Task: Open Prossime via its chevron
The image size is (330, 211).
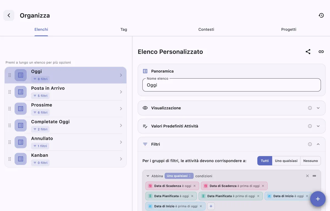Action: [x=121, y=109]
